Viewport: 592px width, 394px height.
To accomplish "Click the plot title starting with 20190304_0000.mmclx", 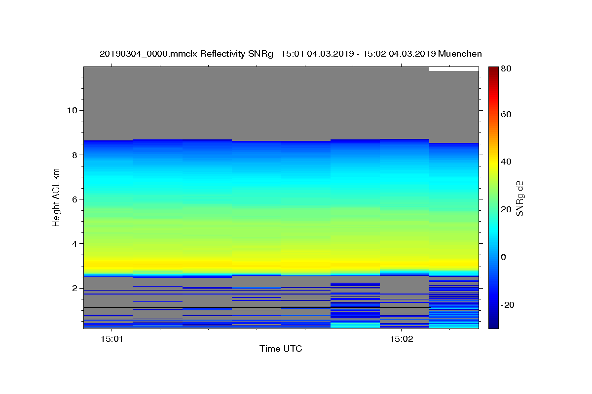I will (291, 54).
